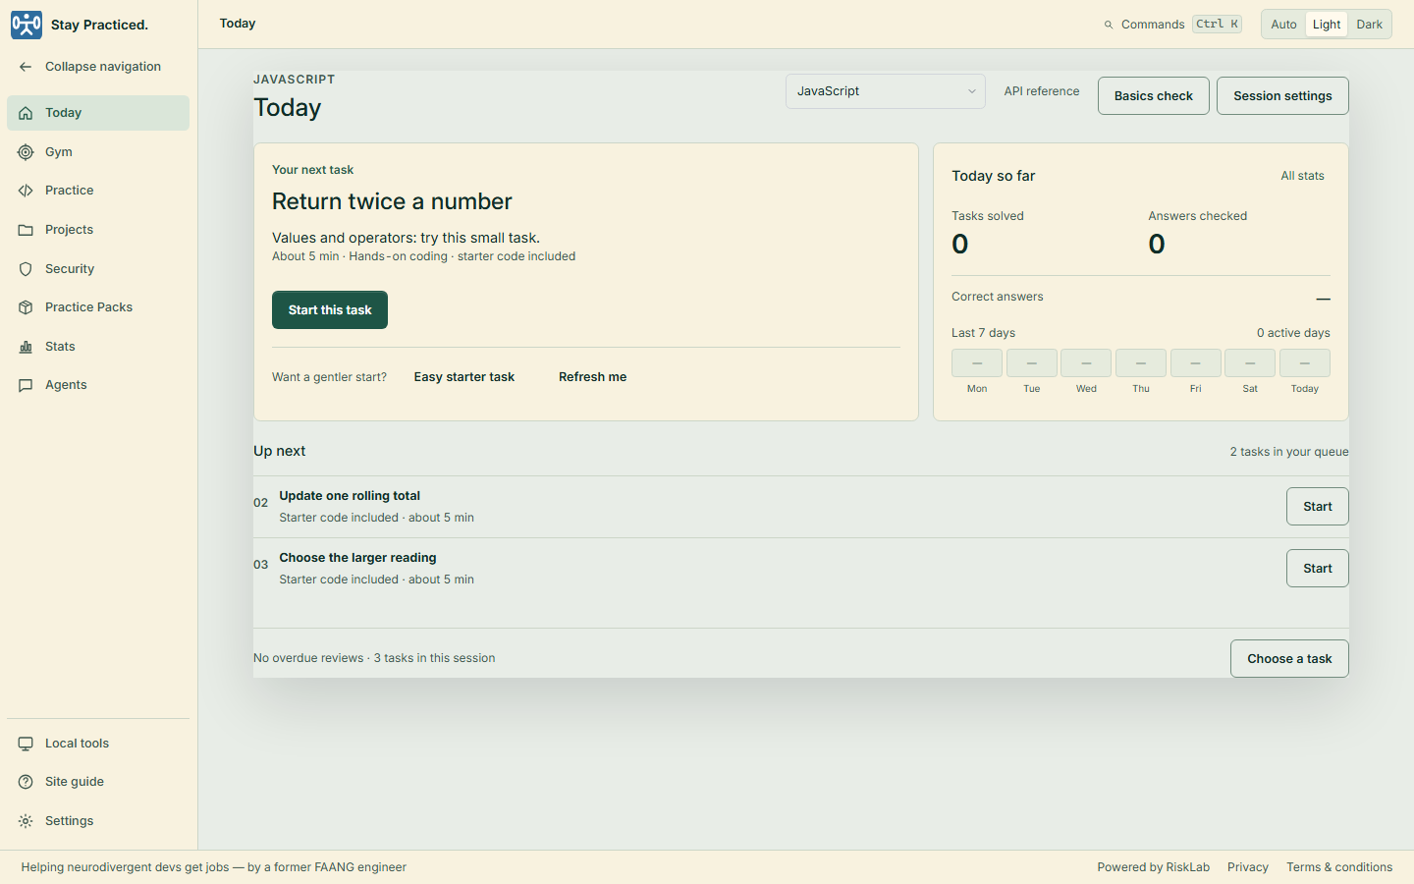The height and width of the screenshot is (884, 1414).
Task: Open the Privacy link in footer
Action: click(1248, 867)
